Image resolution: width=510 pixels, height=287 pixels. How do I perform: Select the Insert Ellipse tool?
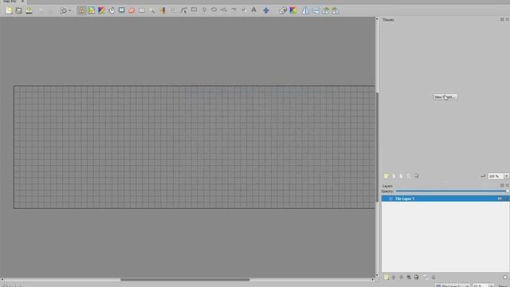(x=214, y=10)
